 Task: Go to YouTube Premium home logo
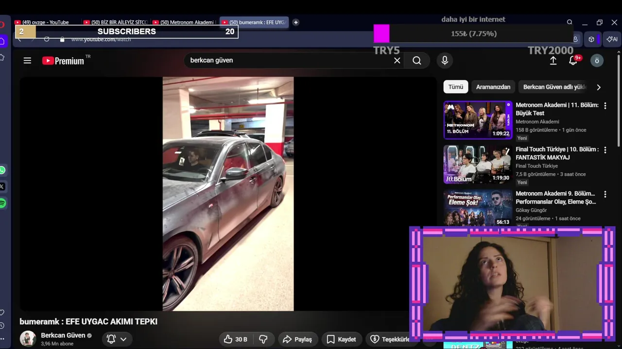[x=63, y=61]
